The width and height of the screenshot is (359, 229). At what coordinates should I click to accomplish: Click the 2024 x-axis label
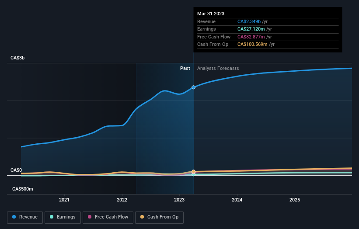(237, 200)
